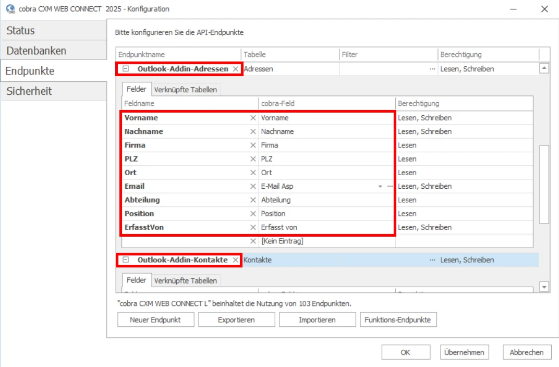This screenshot has width=559, height=367.
Task: Click Email row's Lesen, Schreiben permission
Action: 464,186
